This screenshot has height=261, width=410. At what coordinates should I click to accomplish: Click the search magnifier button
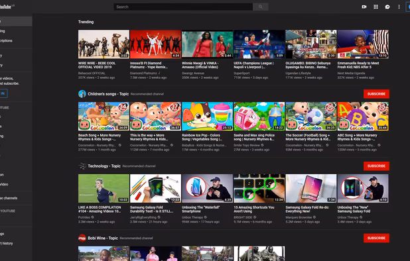pyautogui.click(x=261, y=7)
